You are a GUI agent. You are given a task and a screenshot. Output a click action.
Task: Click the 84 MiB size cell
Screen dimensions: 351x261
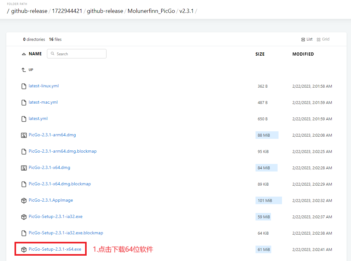(266, 168)
